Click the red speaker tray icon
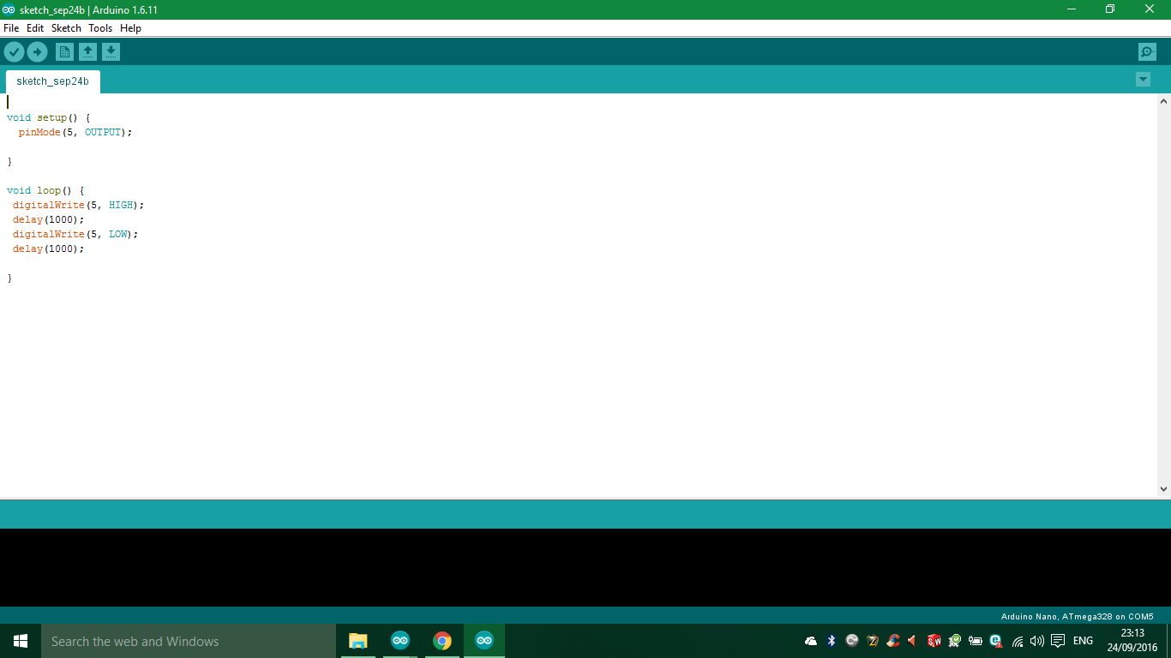 (x=912, y=641)
